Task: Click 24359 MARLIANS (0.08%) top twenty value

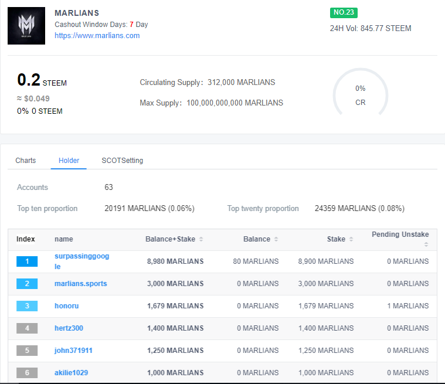Action: click(x=359, y=208)
